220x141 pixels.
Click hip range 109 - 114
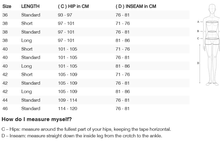pyautogui.click(x=68, y=100)
